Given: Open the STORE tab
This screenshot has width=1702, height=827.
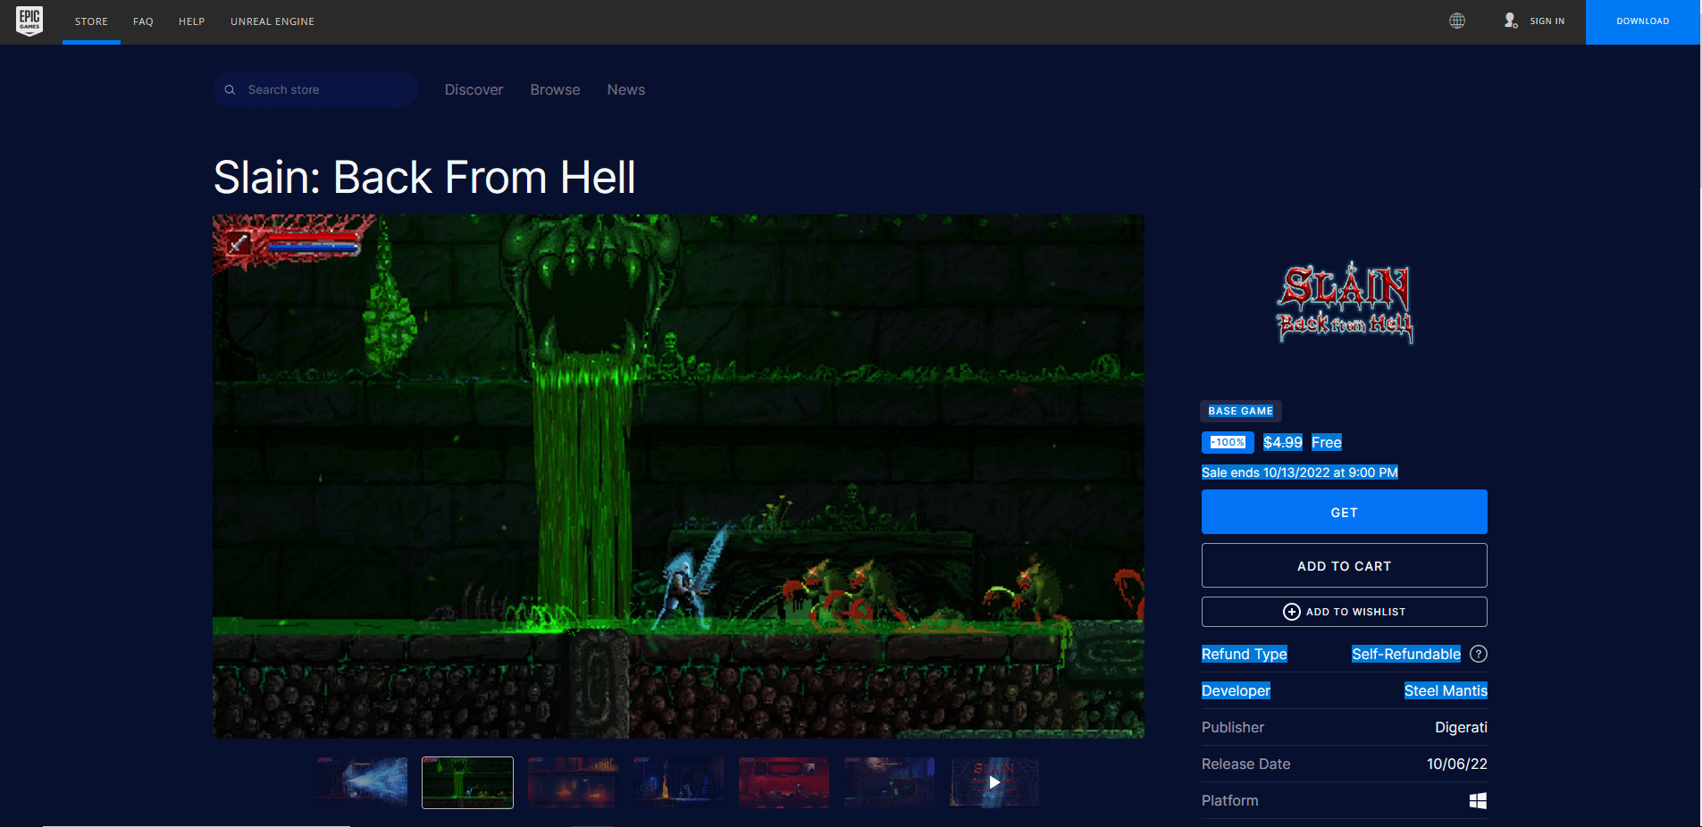Looking at the screenshot, I should (91, 21).
